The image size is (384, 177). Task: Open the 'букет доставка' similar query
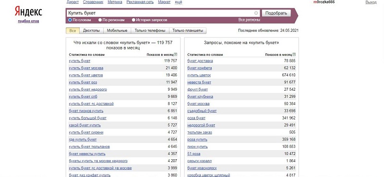point(200,61)
